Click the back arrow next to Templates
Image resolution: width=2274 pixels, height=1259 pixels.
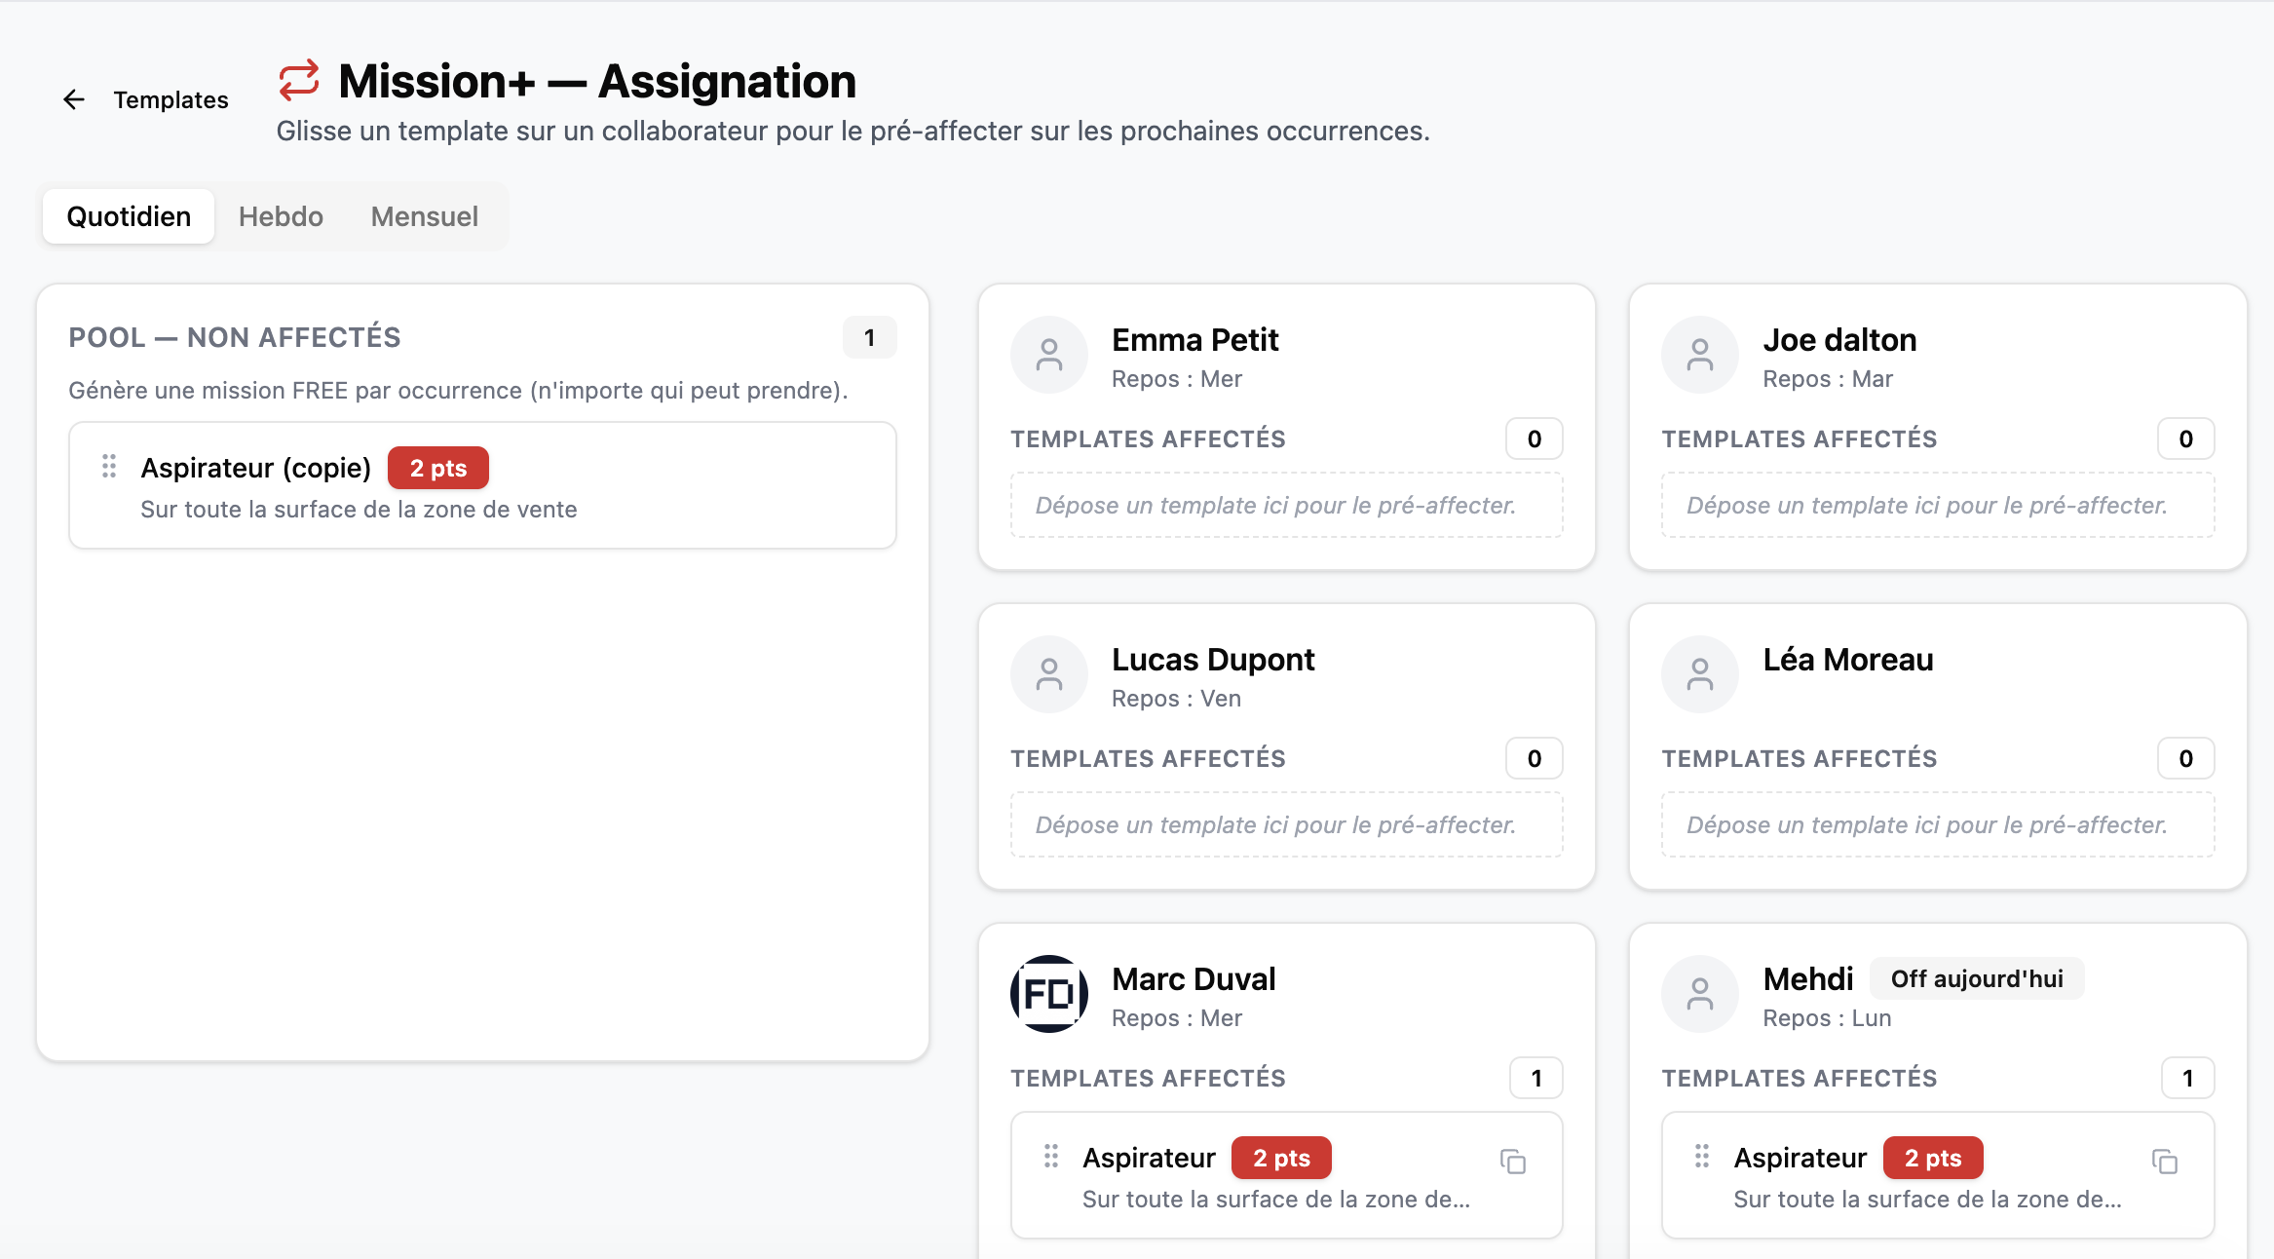click(74, 99)
